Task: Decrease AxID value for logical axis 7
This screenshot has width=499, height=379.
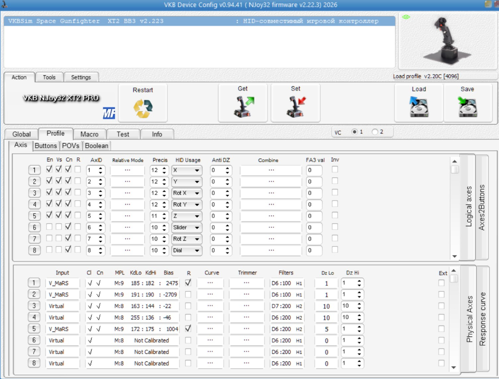Action: pyautogui.click(x=100, y=241)
